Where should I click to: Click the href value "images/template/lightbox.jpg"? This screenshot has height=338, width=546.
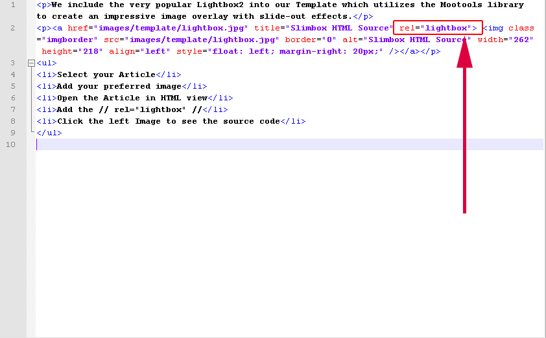point(171,28)
